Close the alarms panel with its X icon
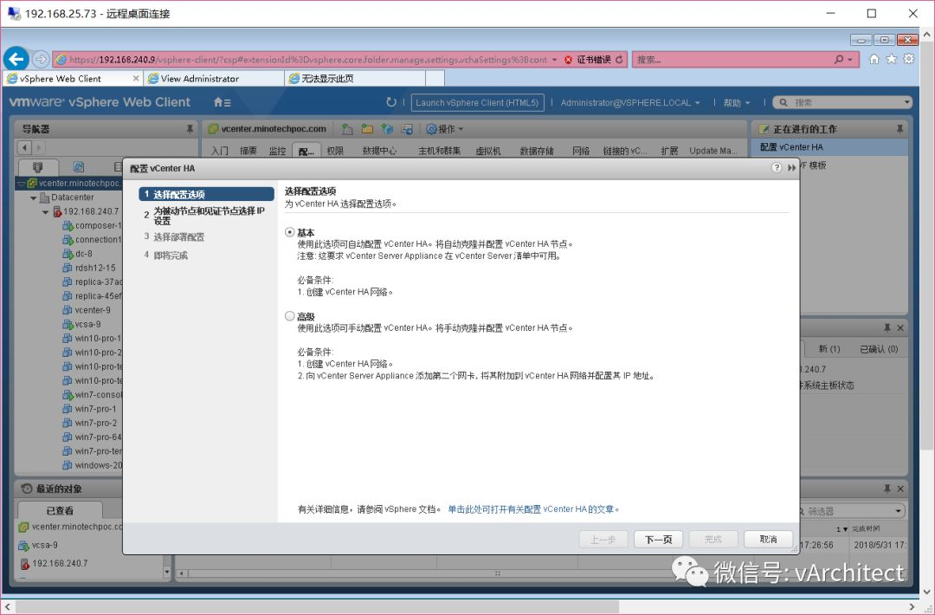Image resolution: width=935 pixels, height=615 pixels. click(900, 328)
